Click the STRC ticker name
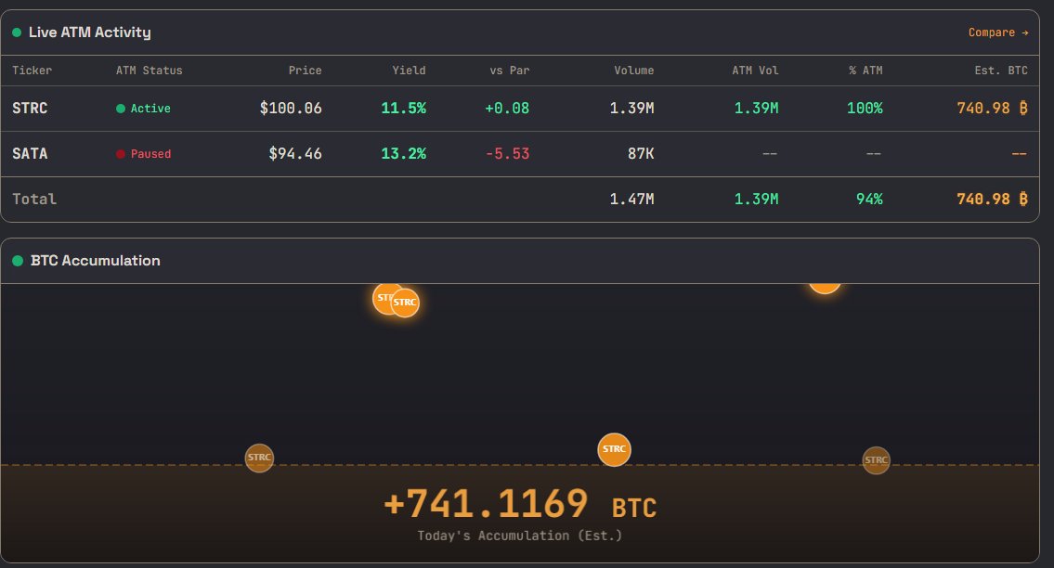This screenshot has height=568, width=1054. (30, 109)
